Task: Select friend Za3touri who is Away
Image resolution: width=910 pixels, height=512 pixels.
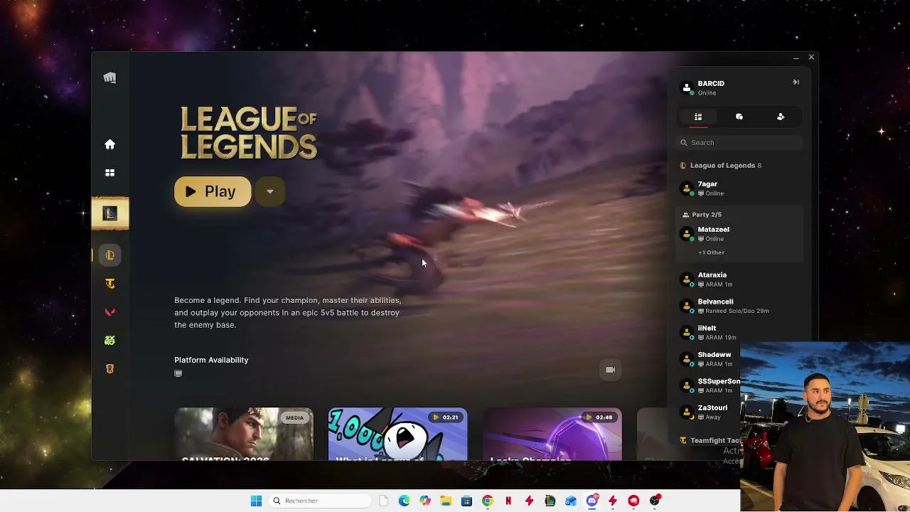Action: pos(708,412)
